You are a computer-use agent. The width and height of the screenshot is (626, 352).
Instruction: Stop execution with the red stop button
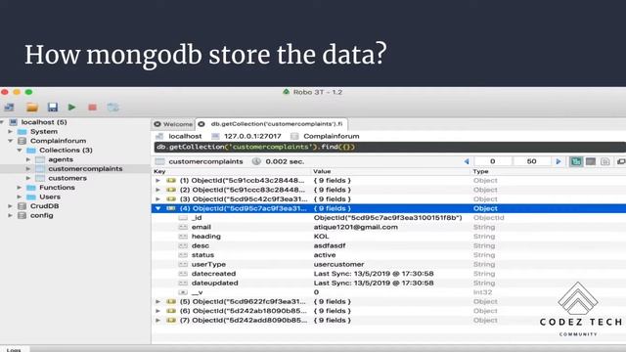[92, 108]
